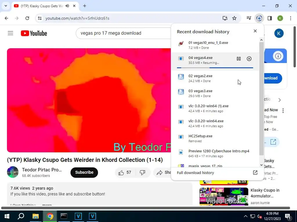
Task: Click the install app icon in address bar
Action: coord(225,18)
